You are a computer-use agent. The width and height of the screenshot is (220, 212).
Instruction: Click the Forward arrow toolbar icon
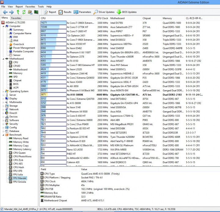(x=11, y=12)
